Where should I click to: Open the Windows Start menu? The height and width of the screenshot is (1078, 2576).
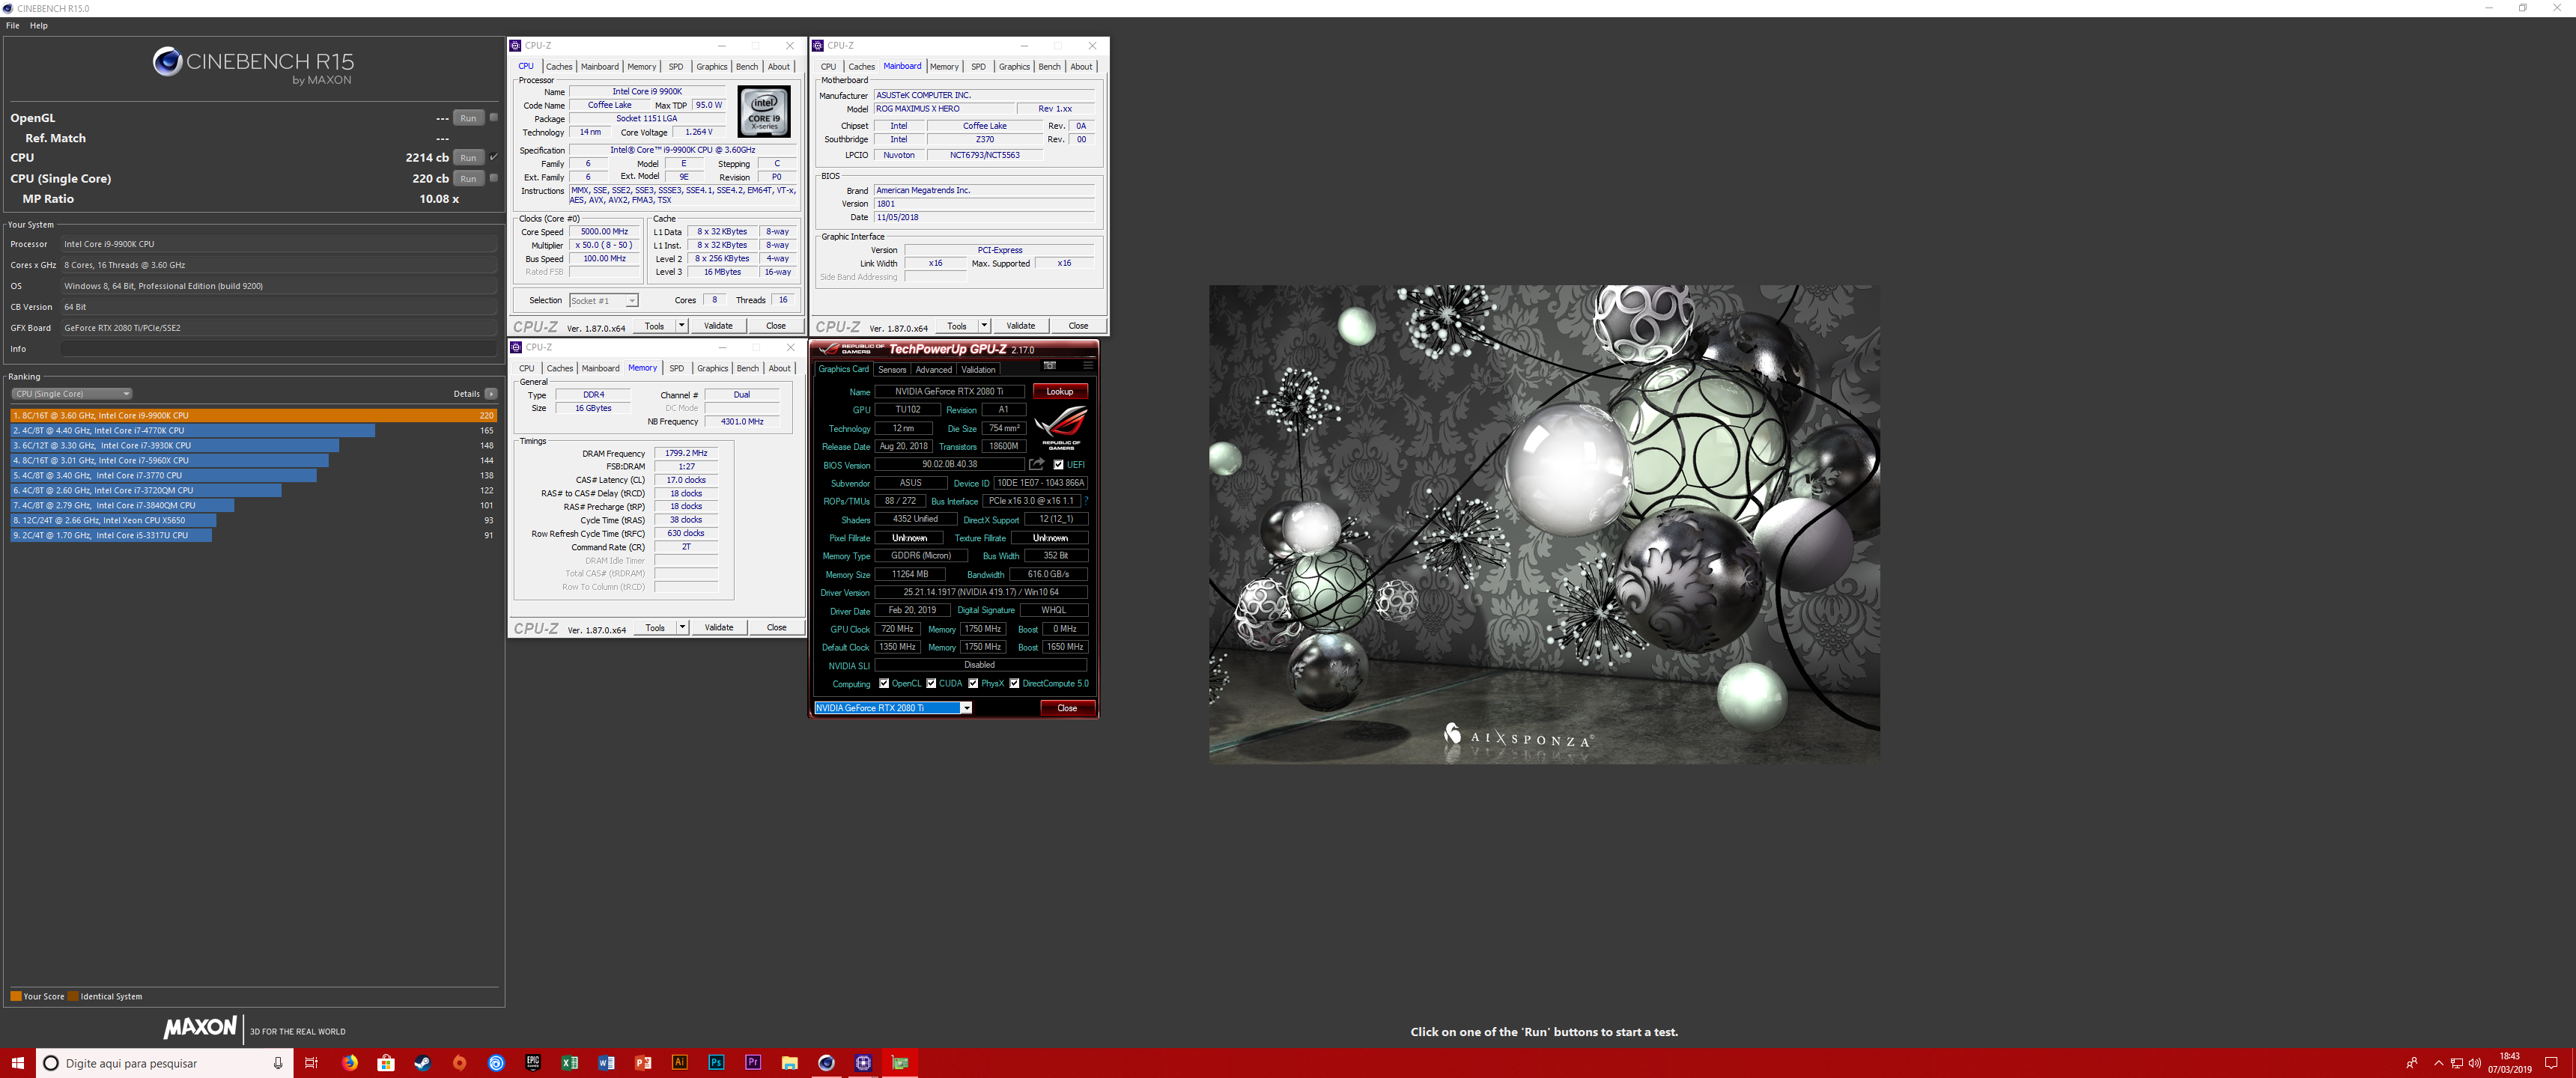pos(17,1062)
